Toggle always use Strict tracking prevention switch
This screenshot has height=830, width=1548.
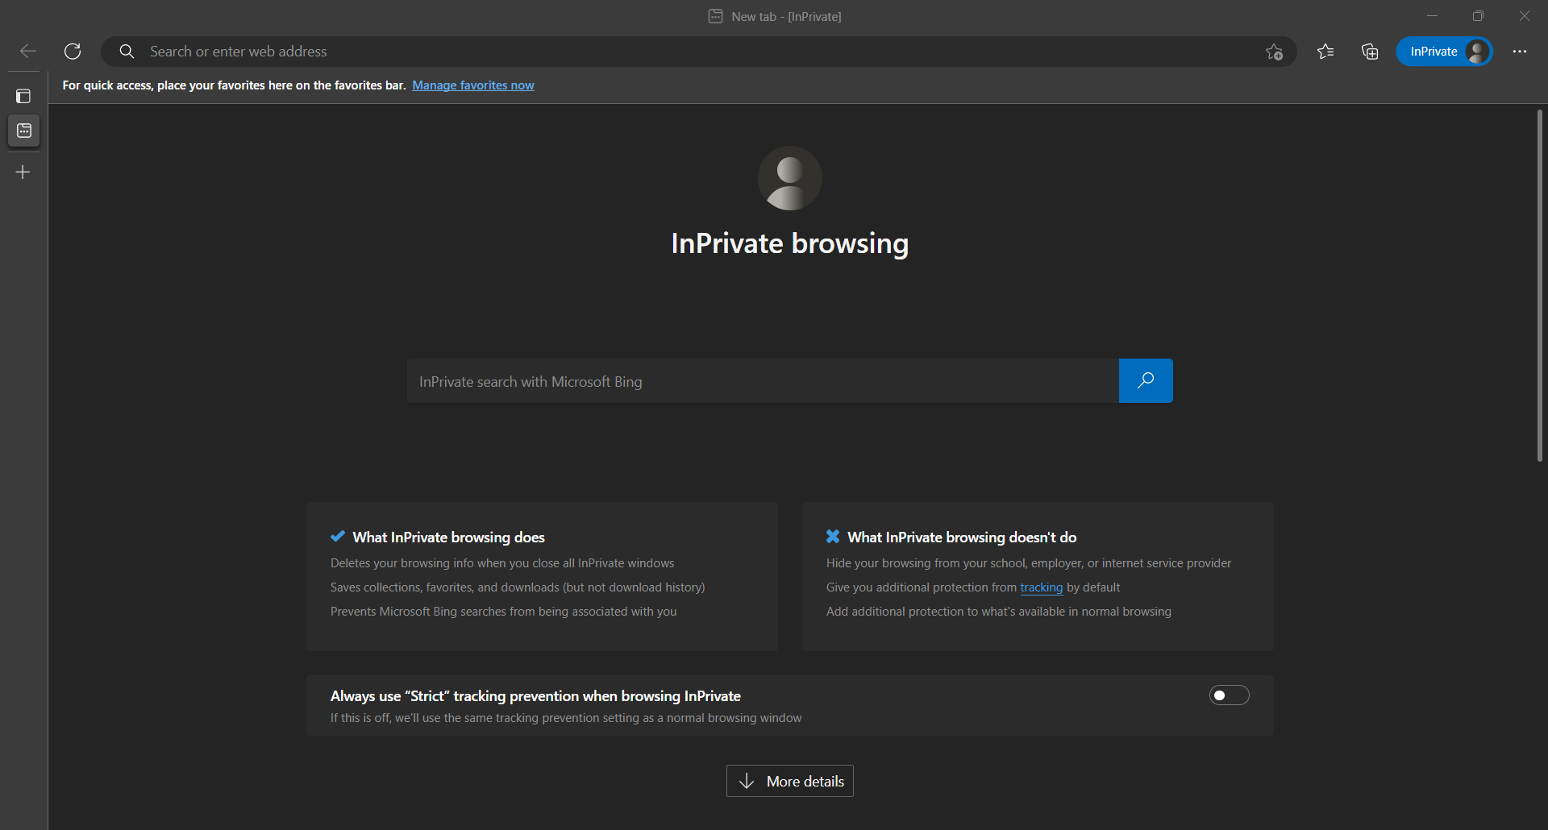(x=1229, y=695)
